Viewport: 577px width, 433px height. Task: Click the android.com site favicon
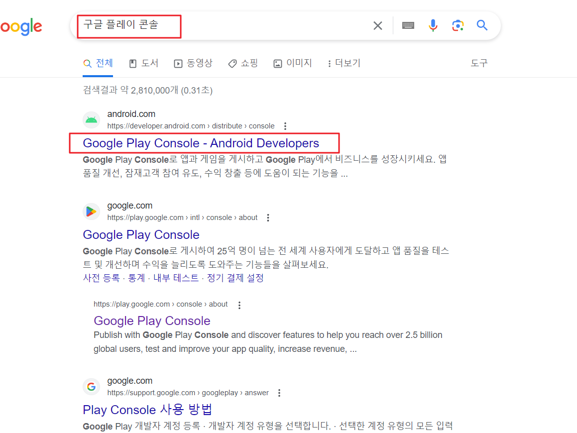click(91, 120)
